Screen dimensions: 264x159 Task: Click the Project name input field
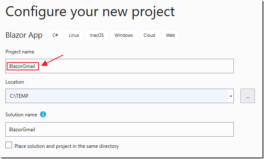pos(119,66)
